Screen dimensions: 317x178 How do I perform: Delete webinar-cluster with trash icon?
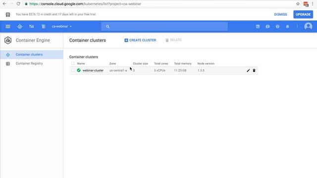pyautogui.click(x=254, y=70)
